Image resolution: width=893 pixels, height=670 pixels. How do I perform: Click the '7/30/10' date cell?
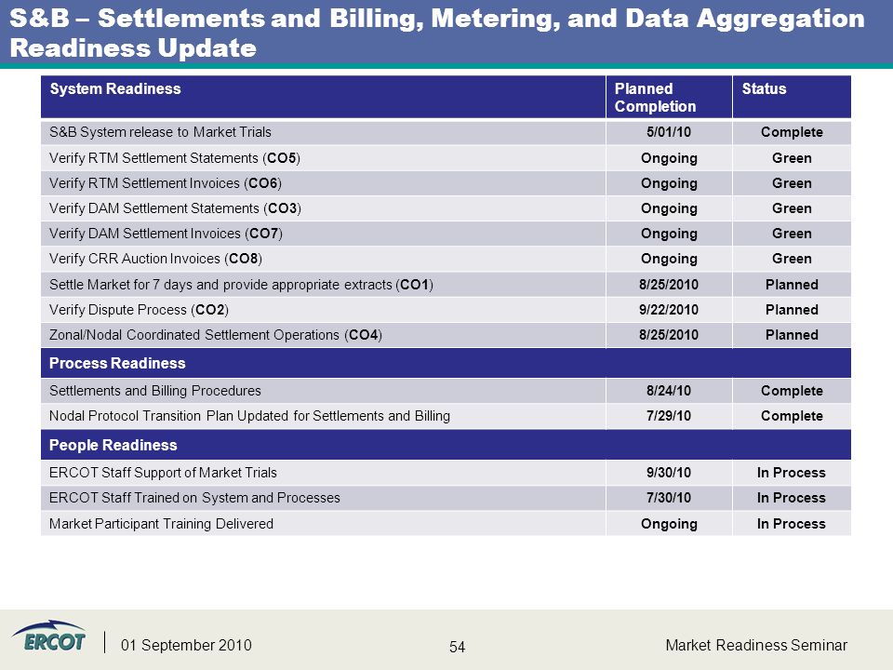[x=669, y=498]
